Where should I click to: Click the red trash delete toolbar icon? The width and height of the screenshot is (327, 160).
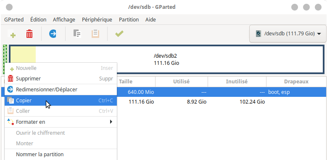pyautogui.click(x=29, y=34)
